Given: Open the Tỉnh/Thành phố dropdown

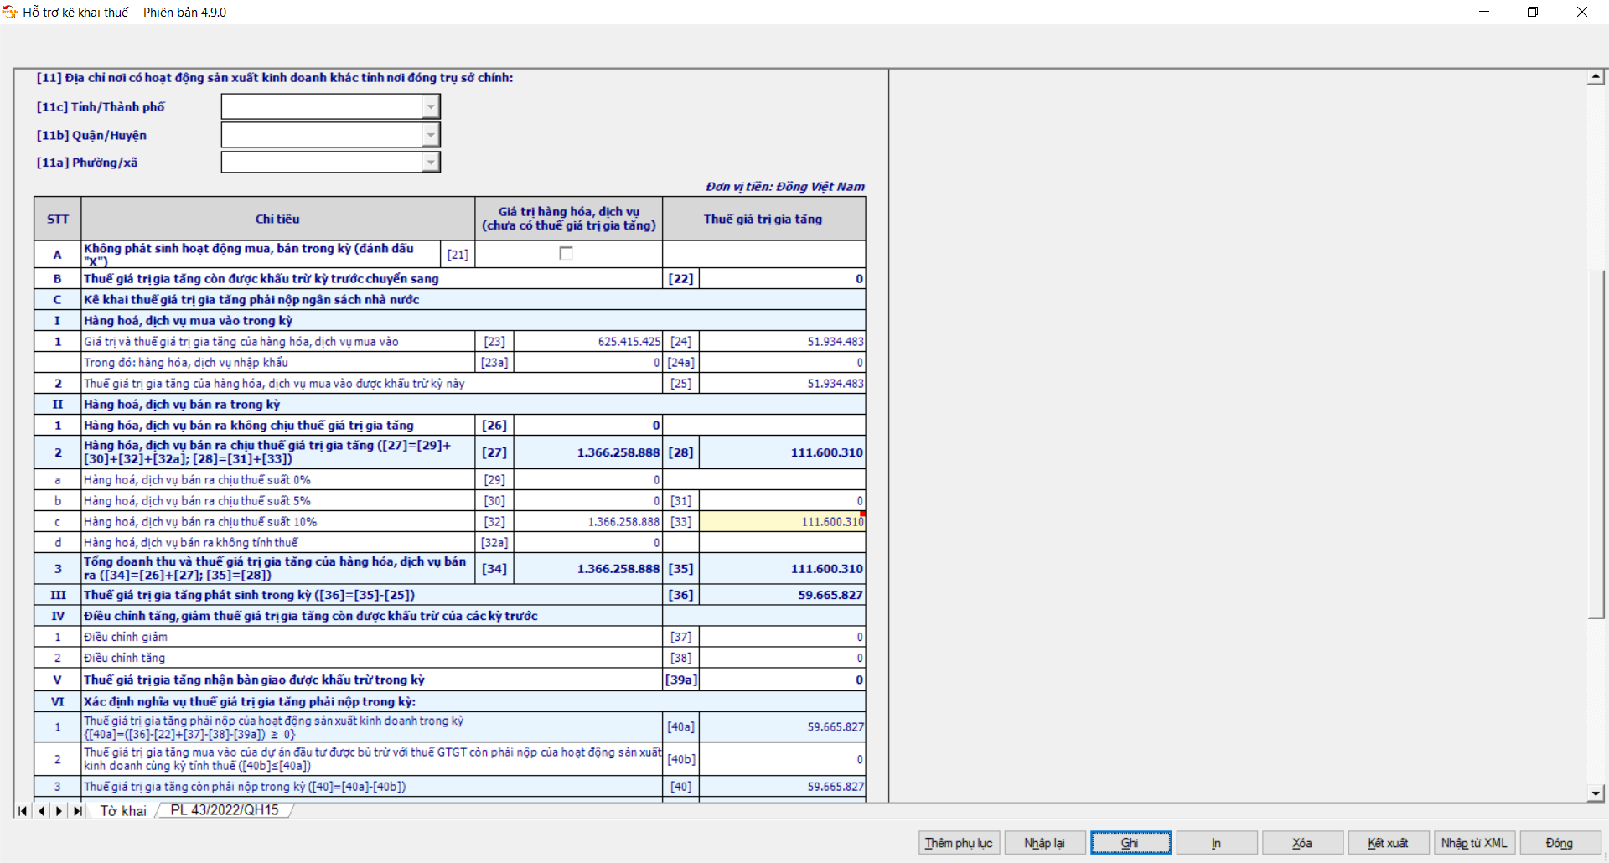Looking at the screenshot, I should pyautogui.click(x=431, y=106).
